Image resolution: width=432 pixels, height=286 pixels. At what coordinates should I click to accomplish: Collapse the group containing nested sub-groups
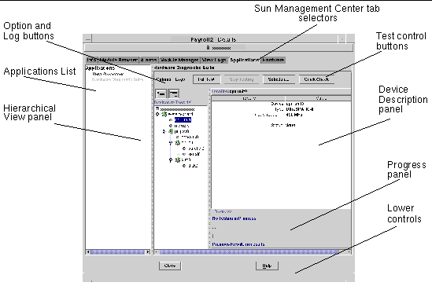pos(164,131)
